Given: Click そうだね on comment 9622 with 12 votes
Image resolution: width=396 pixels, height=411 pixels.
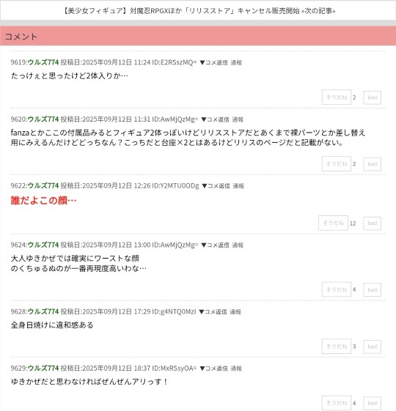Looking at the screenshot, I should coord(333,223).
